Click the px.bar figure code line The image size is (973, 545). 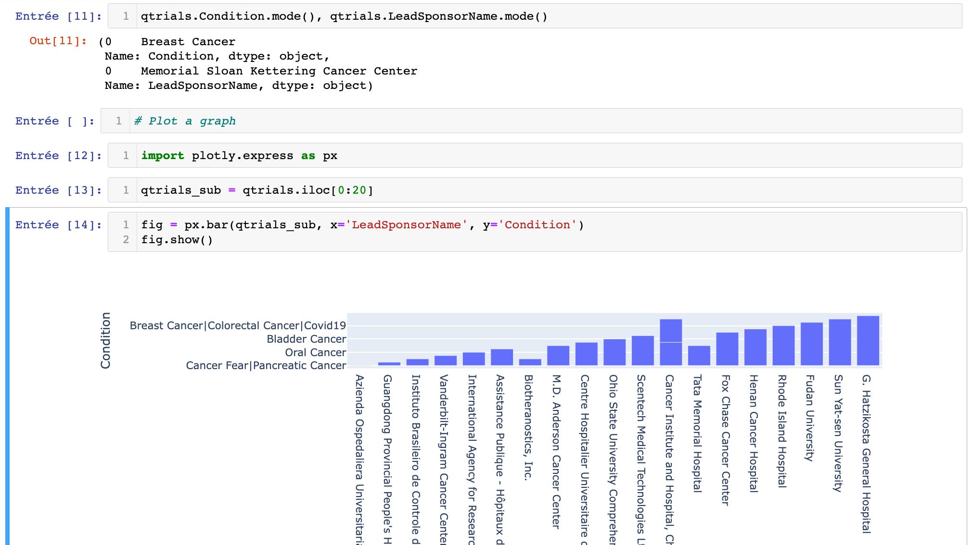click(x=362, y=224)
